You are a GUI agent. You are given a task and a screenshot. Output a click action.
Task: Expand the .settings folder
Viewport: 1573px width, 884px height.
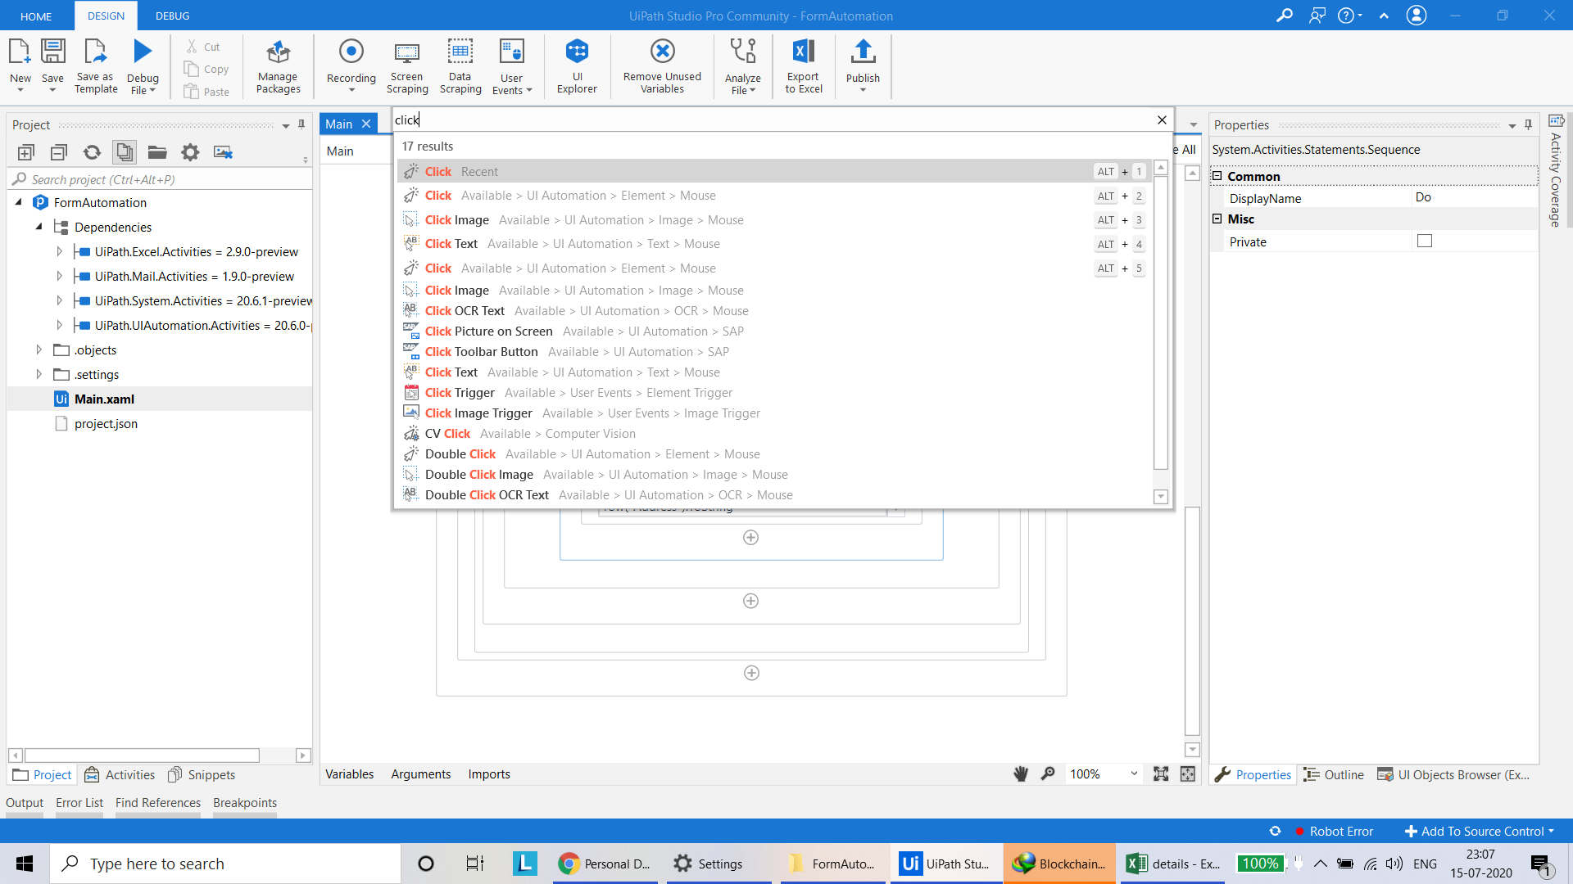39,374
